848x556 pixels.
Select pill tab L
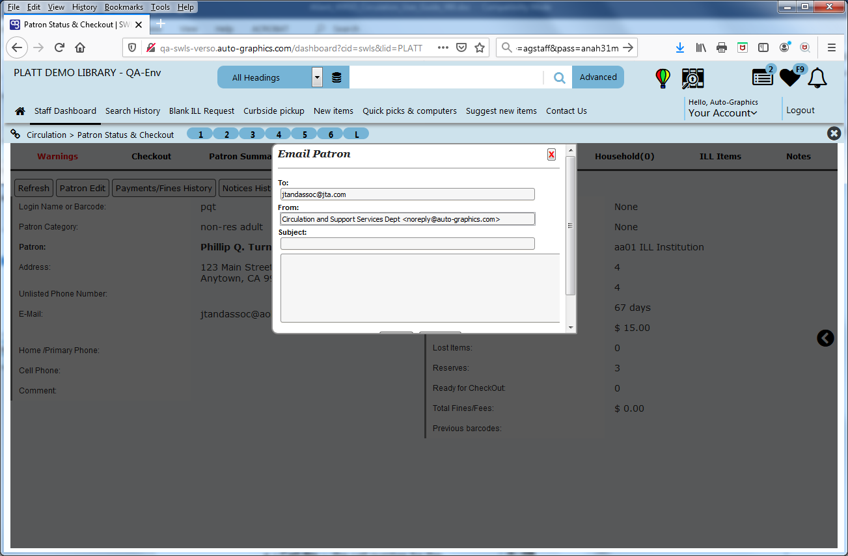pyautogui.click(x=356, y=134)
